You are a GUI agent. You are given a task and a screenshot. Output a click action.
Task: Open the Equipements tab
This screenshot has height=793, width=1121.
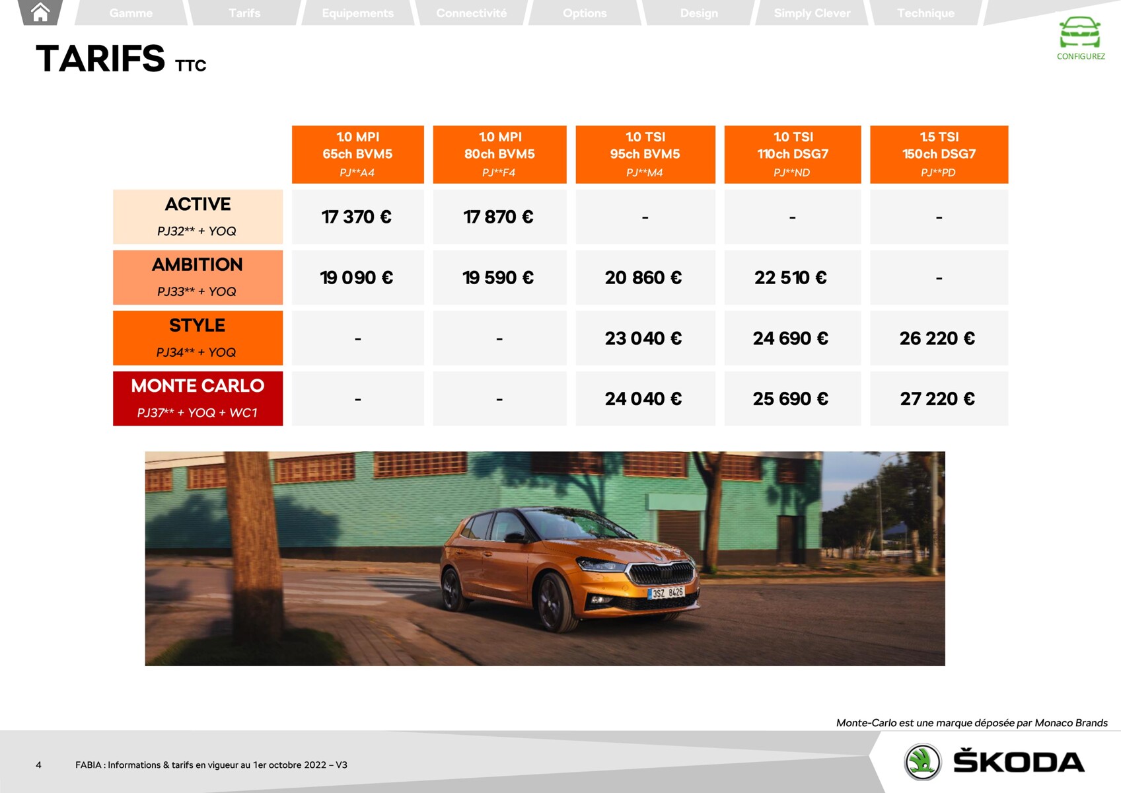[x=357, y=13]
